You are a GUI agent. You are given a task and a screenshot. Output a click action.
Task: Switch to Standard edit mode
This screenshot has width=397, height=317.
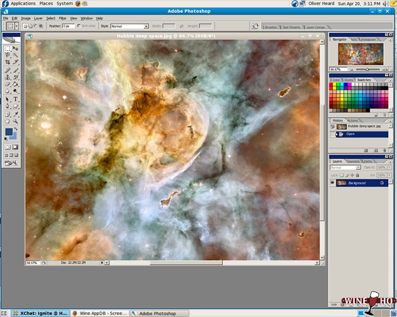tap(7, 147)
